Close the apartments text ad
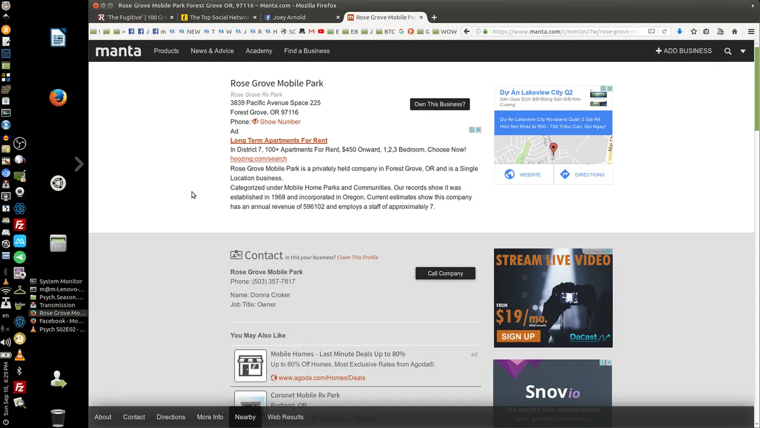760x428 pixels. click(x=478, y=130)
